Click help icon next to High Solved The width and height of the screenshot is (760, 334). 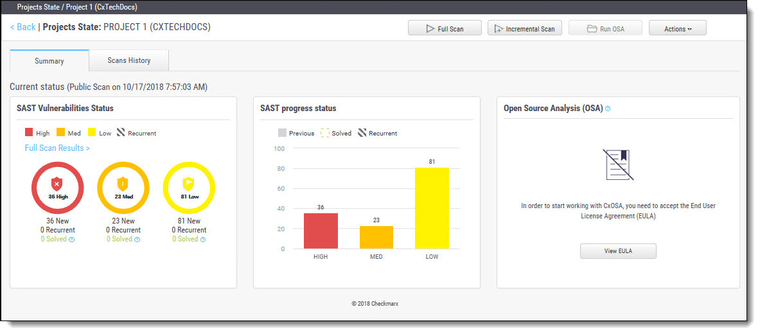(71, 240)
